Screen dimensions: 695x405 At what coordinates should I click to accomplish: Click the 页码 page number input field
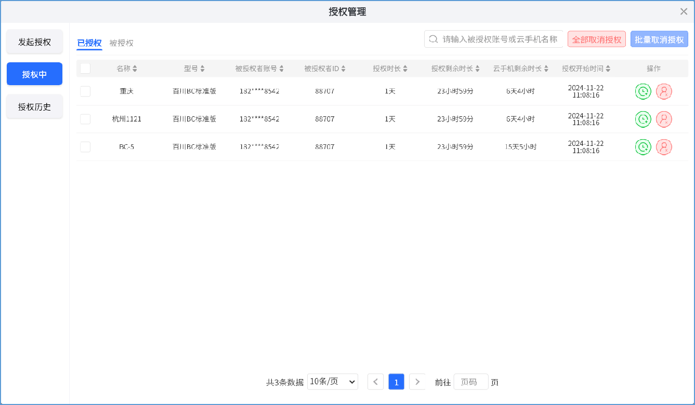point(470,382)
